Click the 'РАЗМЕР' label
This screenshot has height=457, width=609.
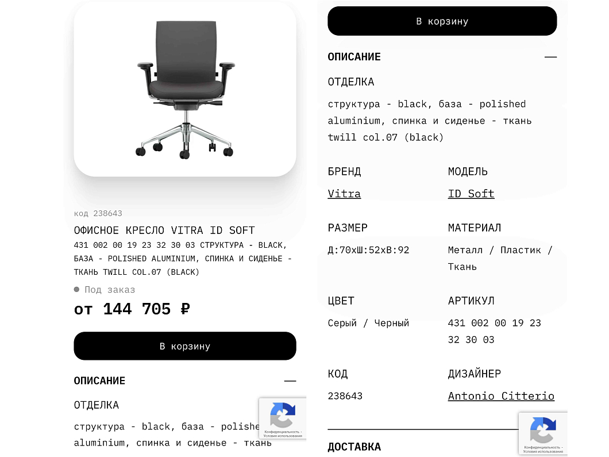point(348,228)
